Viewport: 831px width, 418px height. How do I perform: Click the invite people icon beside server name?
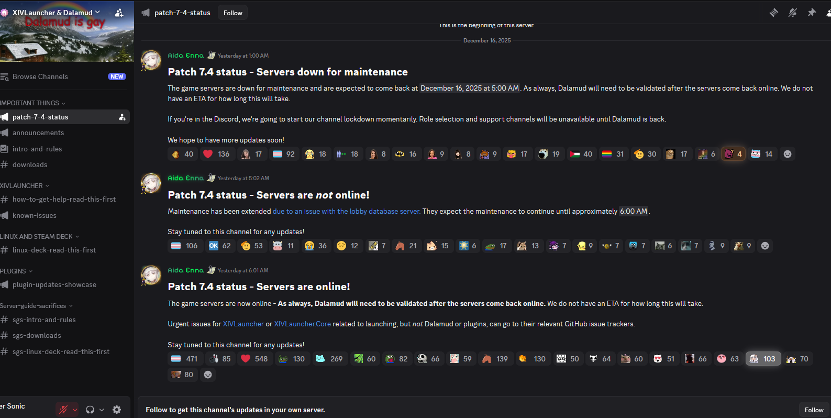(x=119, y=13)
